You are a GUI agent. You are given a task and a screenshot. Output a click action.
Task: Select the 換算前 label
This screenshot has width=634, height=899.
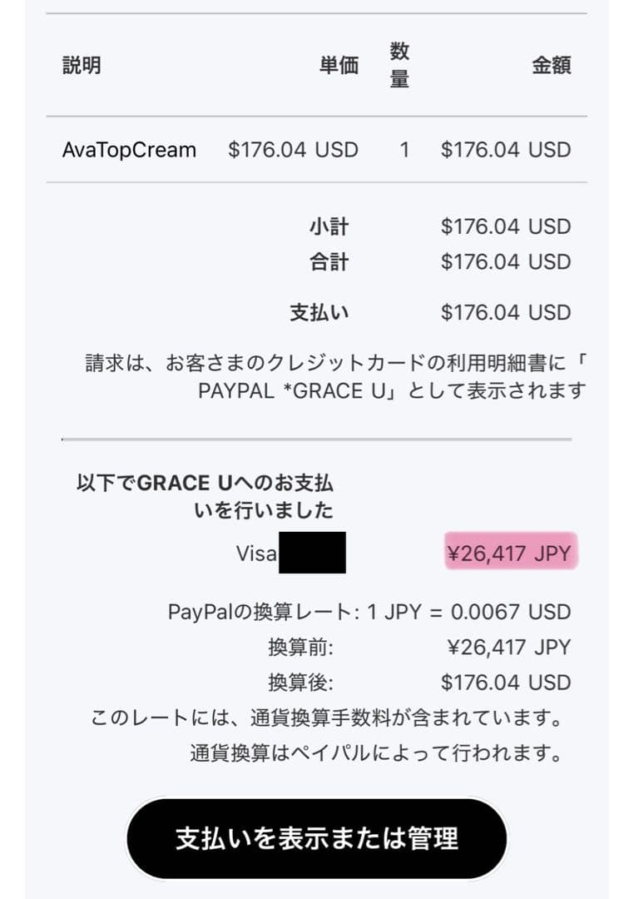pos(300,648)
